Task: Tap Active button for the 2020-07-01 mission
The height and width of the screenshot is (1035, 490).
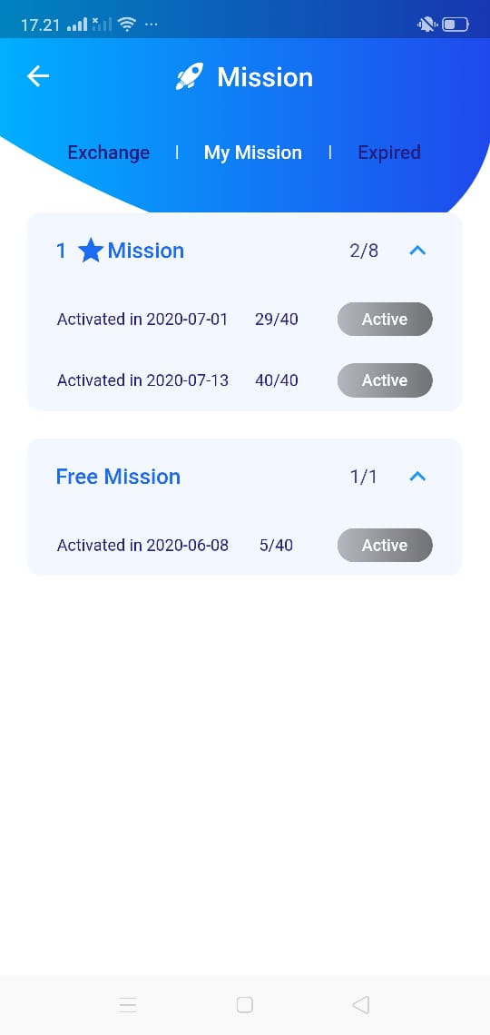Action: [x=385, y=320]
